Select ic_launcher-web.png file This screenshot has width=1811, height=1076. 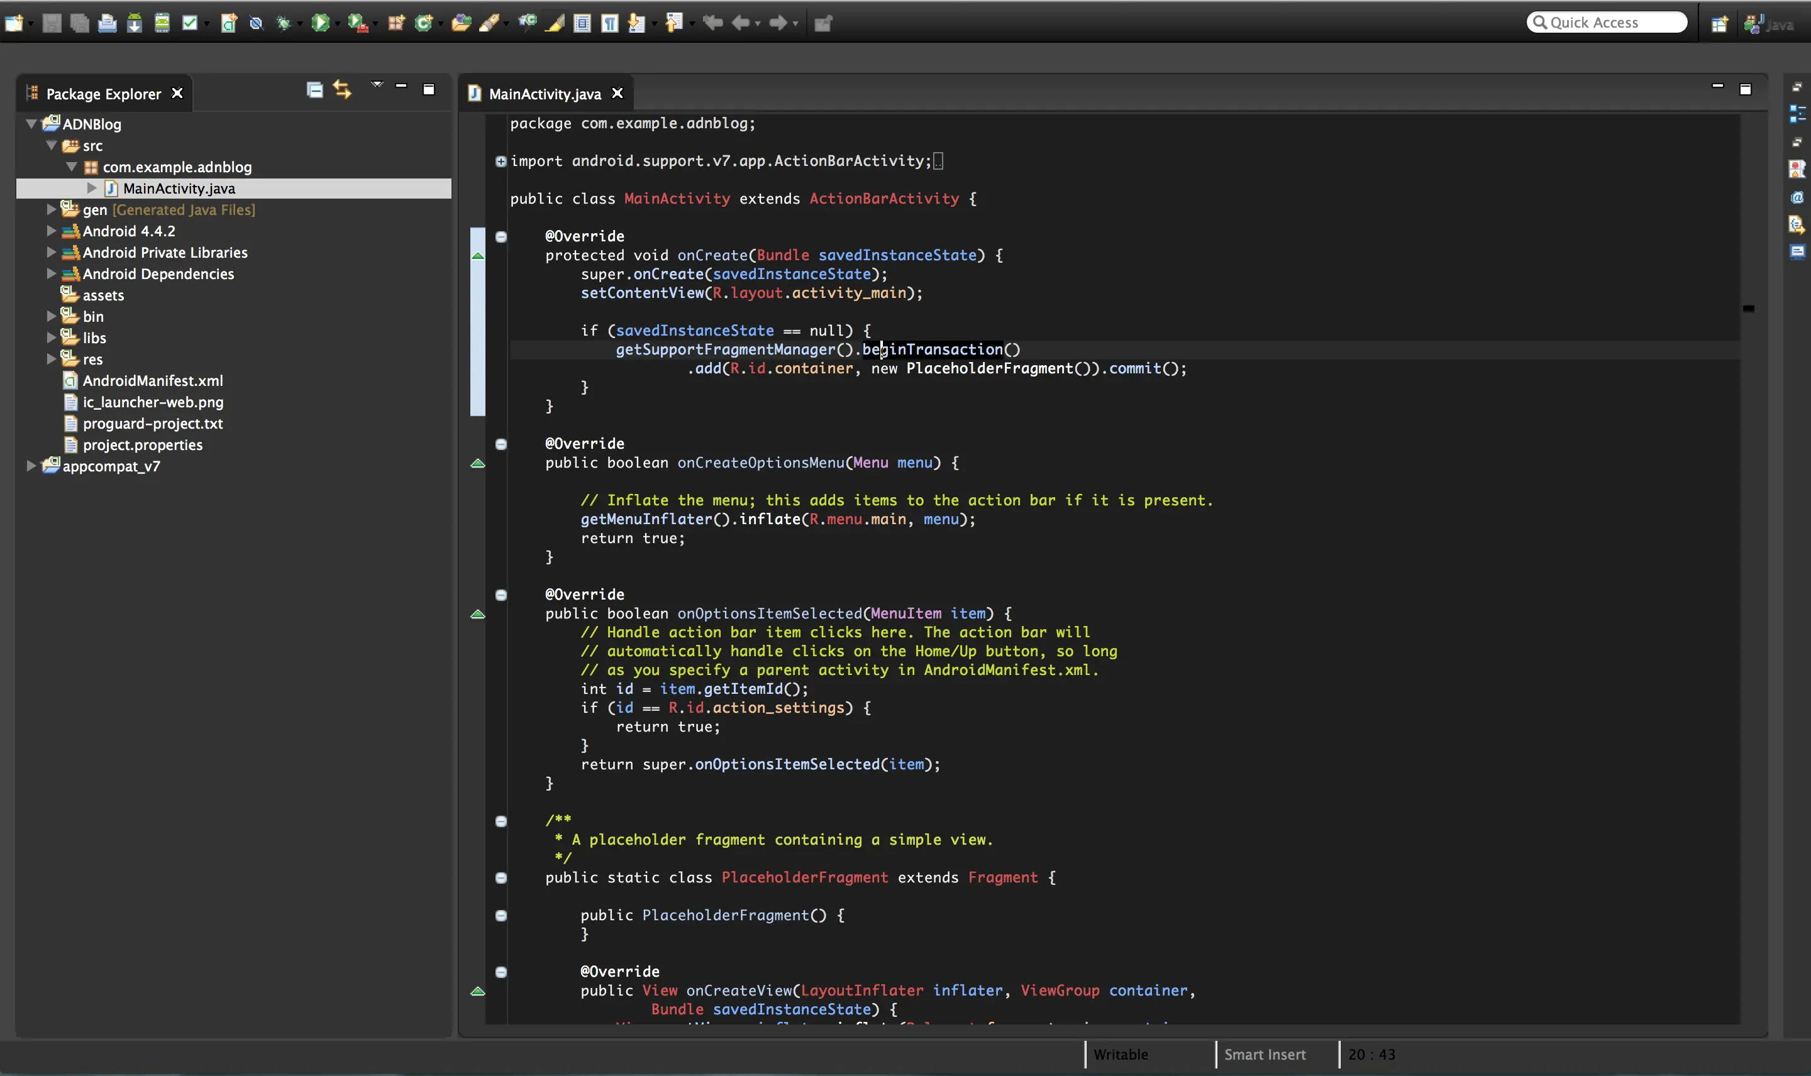pos(152,402)
